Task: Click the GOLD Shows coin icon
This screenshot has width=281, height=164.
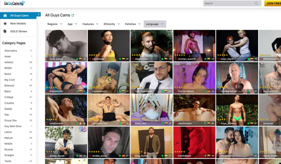Action: tap(5, 31)
